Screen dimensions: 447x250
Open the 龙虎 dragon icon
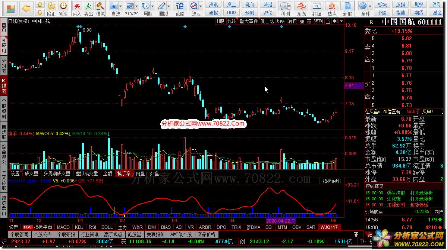coord(301,6)
